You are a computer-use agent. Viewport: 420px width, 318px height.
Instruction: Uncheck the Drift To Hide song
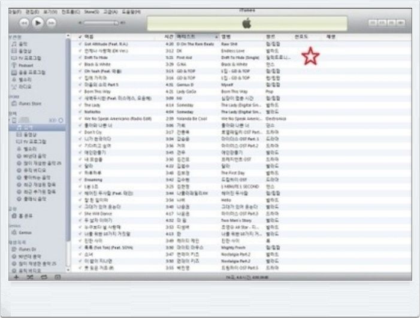[80, 57]
